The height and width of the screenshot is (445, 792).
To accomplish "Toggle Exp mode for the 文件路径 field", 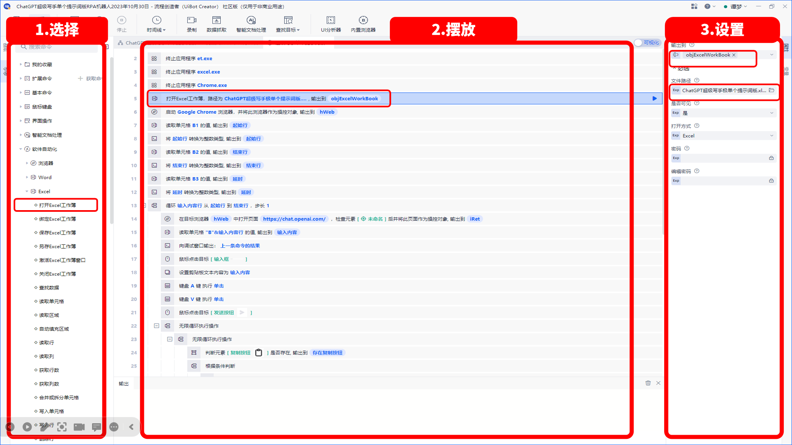I will coord(676,90).
